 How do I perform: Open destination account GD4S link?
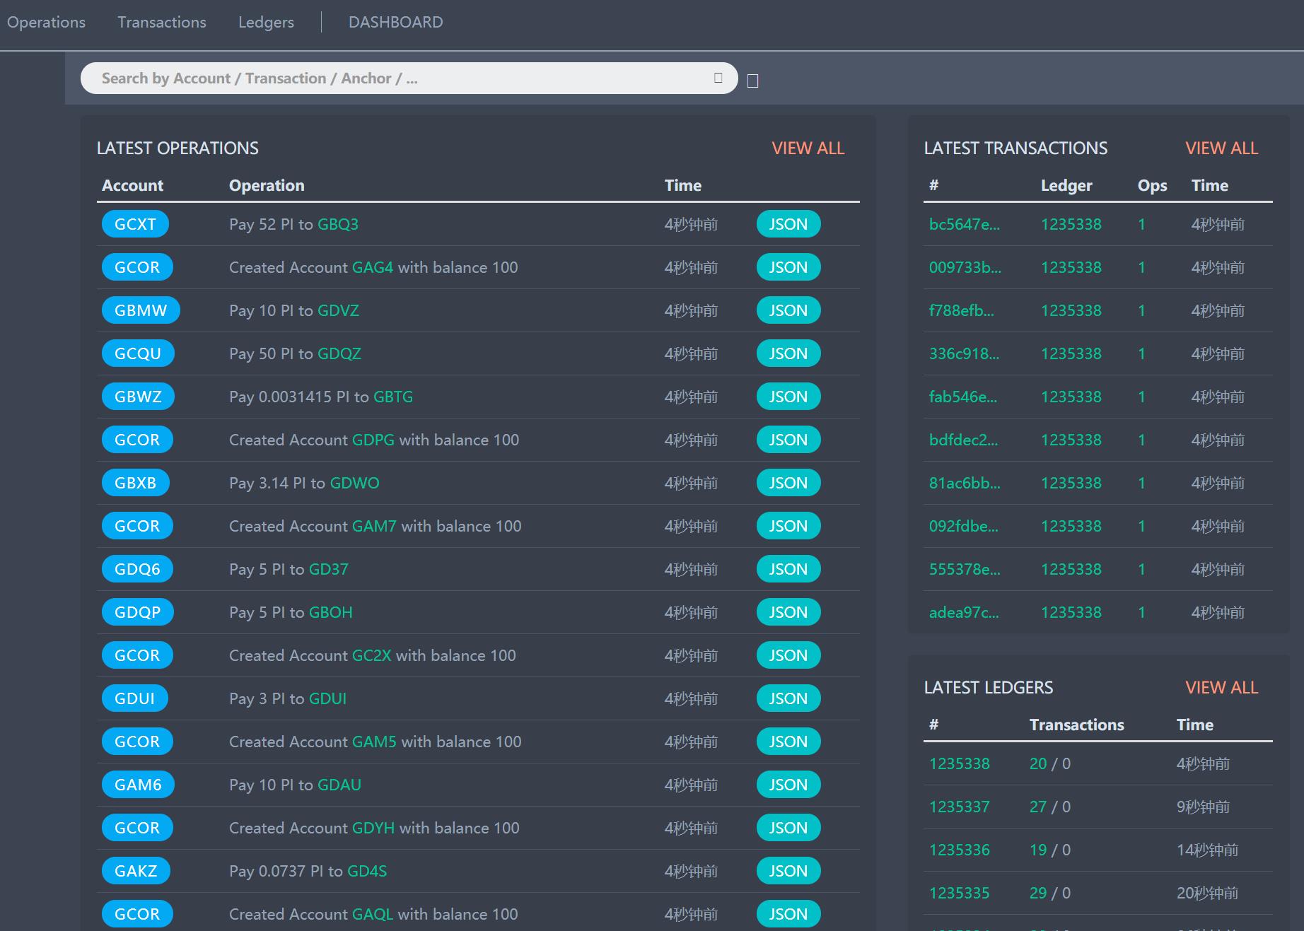point(367,871)
